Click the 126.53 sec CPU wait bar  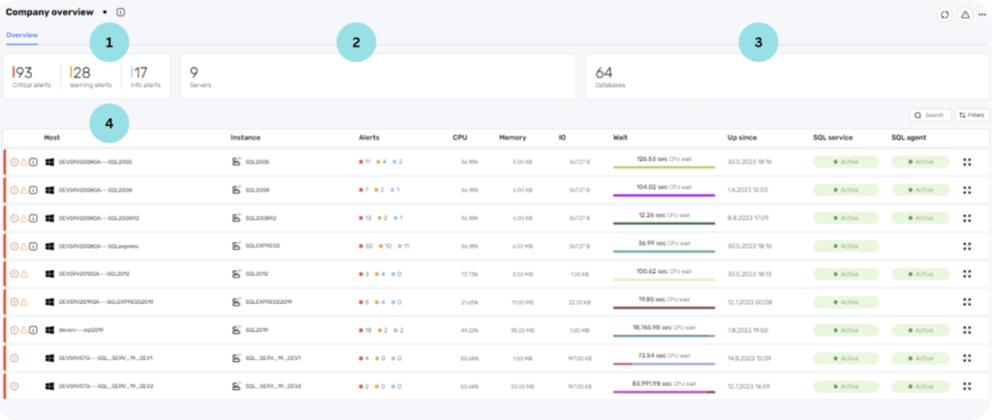664,167
